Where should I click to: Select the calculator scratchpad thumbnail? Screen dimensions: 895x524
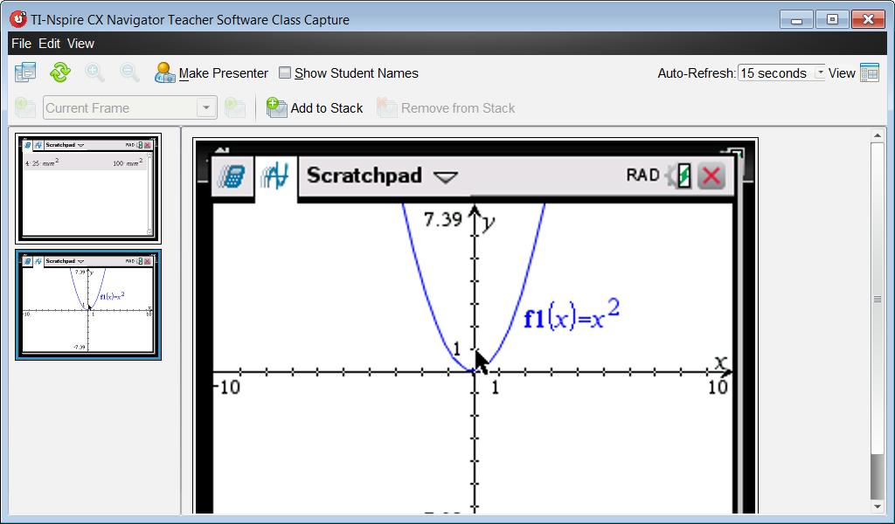88,189
